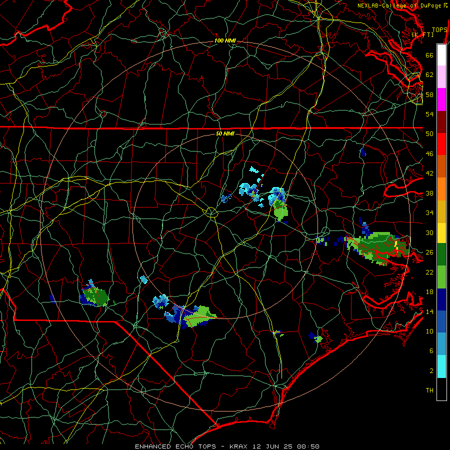Click the "TH" threshold label in legend
This screenshot has height=450, width=450.
pos(429,390)
